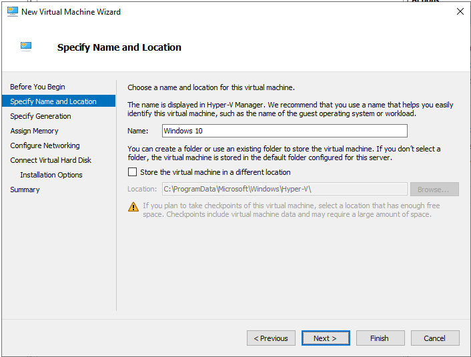The width and height of the screenshot is (471, 357).
Task: Cancel the wizard
Action: click(x=435, y=338)
